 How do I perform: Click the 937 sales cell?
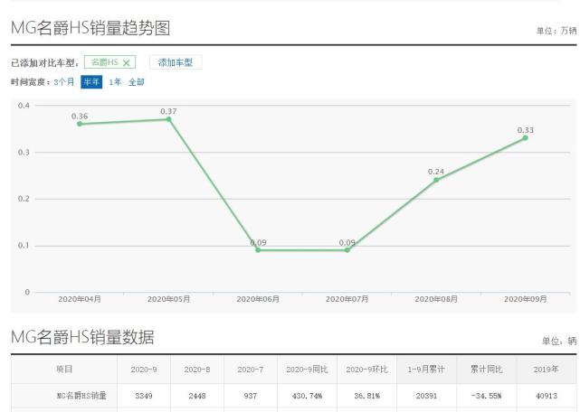point(251,396)
